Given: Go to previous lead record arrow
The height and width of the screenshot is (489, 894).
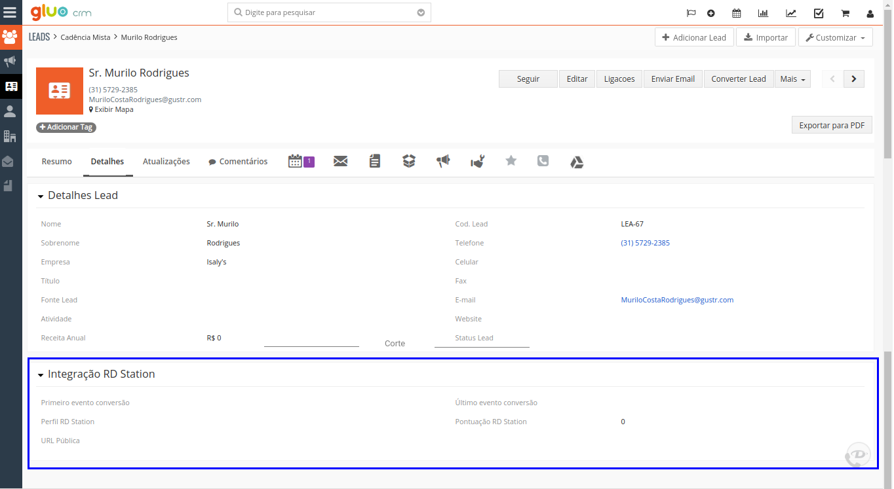Looking at the screenshot, I should click(x=832, y=79).
